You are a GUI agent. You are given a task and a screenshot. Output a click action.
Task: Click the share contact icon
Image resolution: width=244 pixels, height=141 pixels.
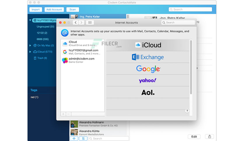tap(210, 137)
